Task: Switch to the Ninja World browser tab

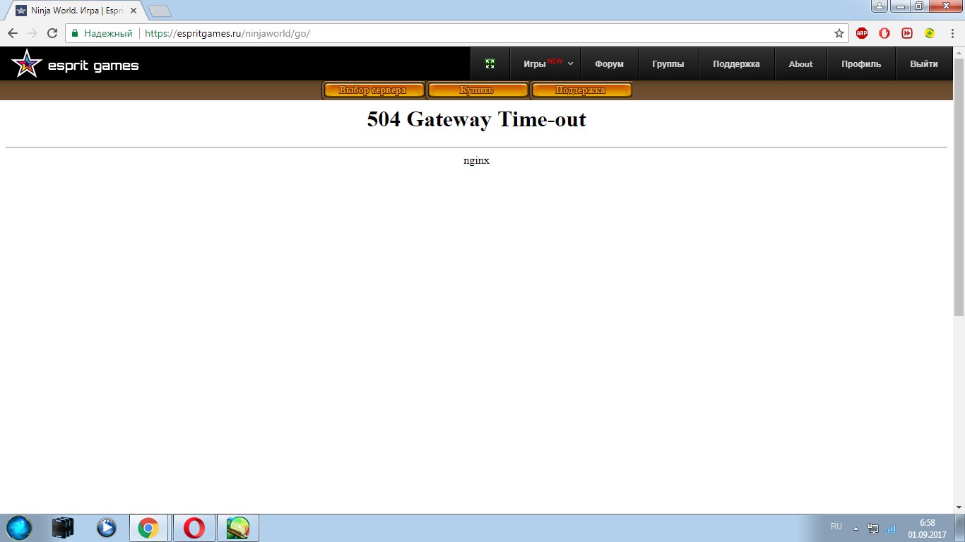Action: click(x=76, y=11)
